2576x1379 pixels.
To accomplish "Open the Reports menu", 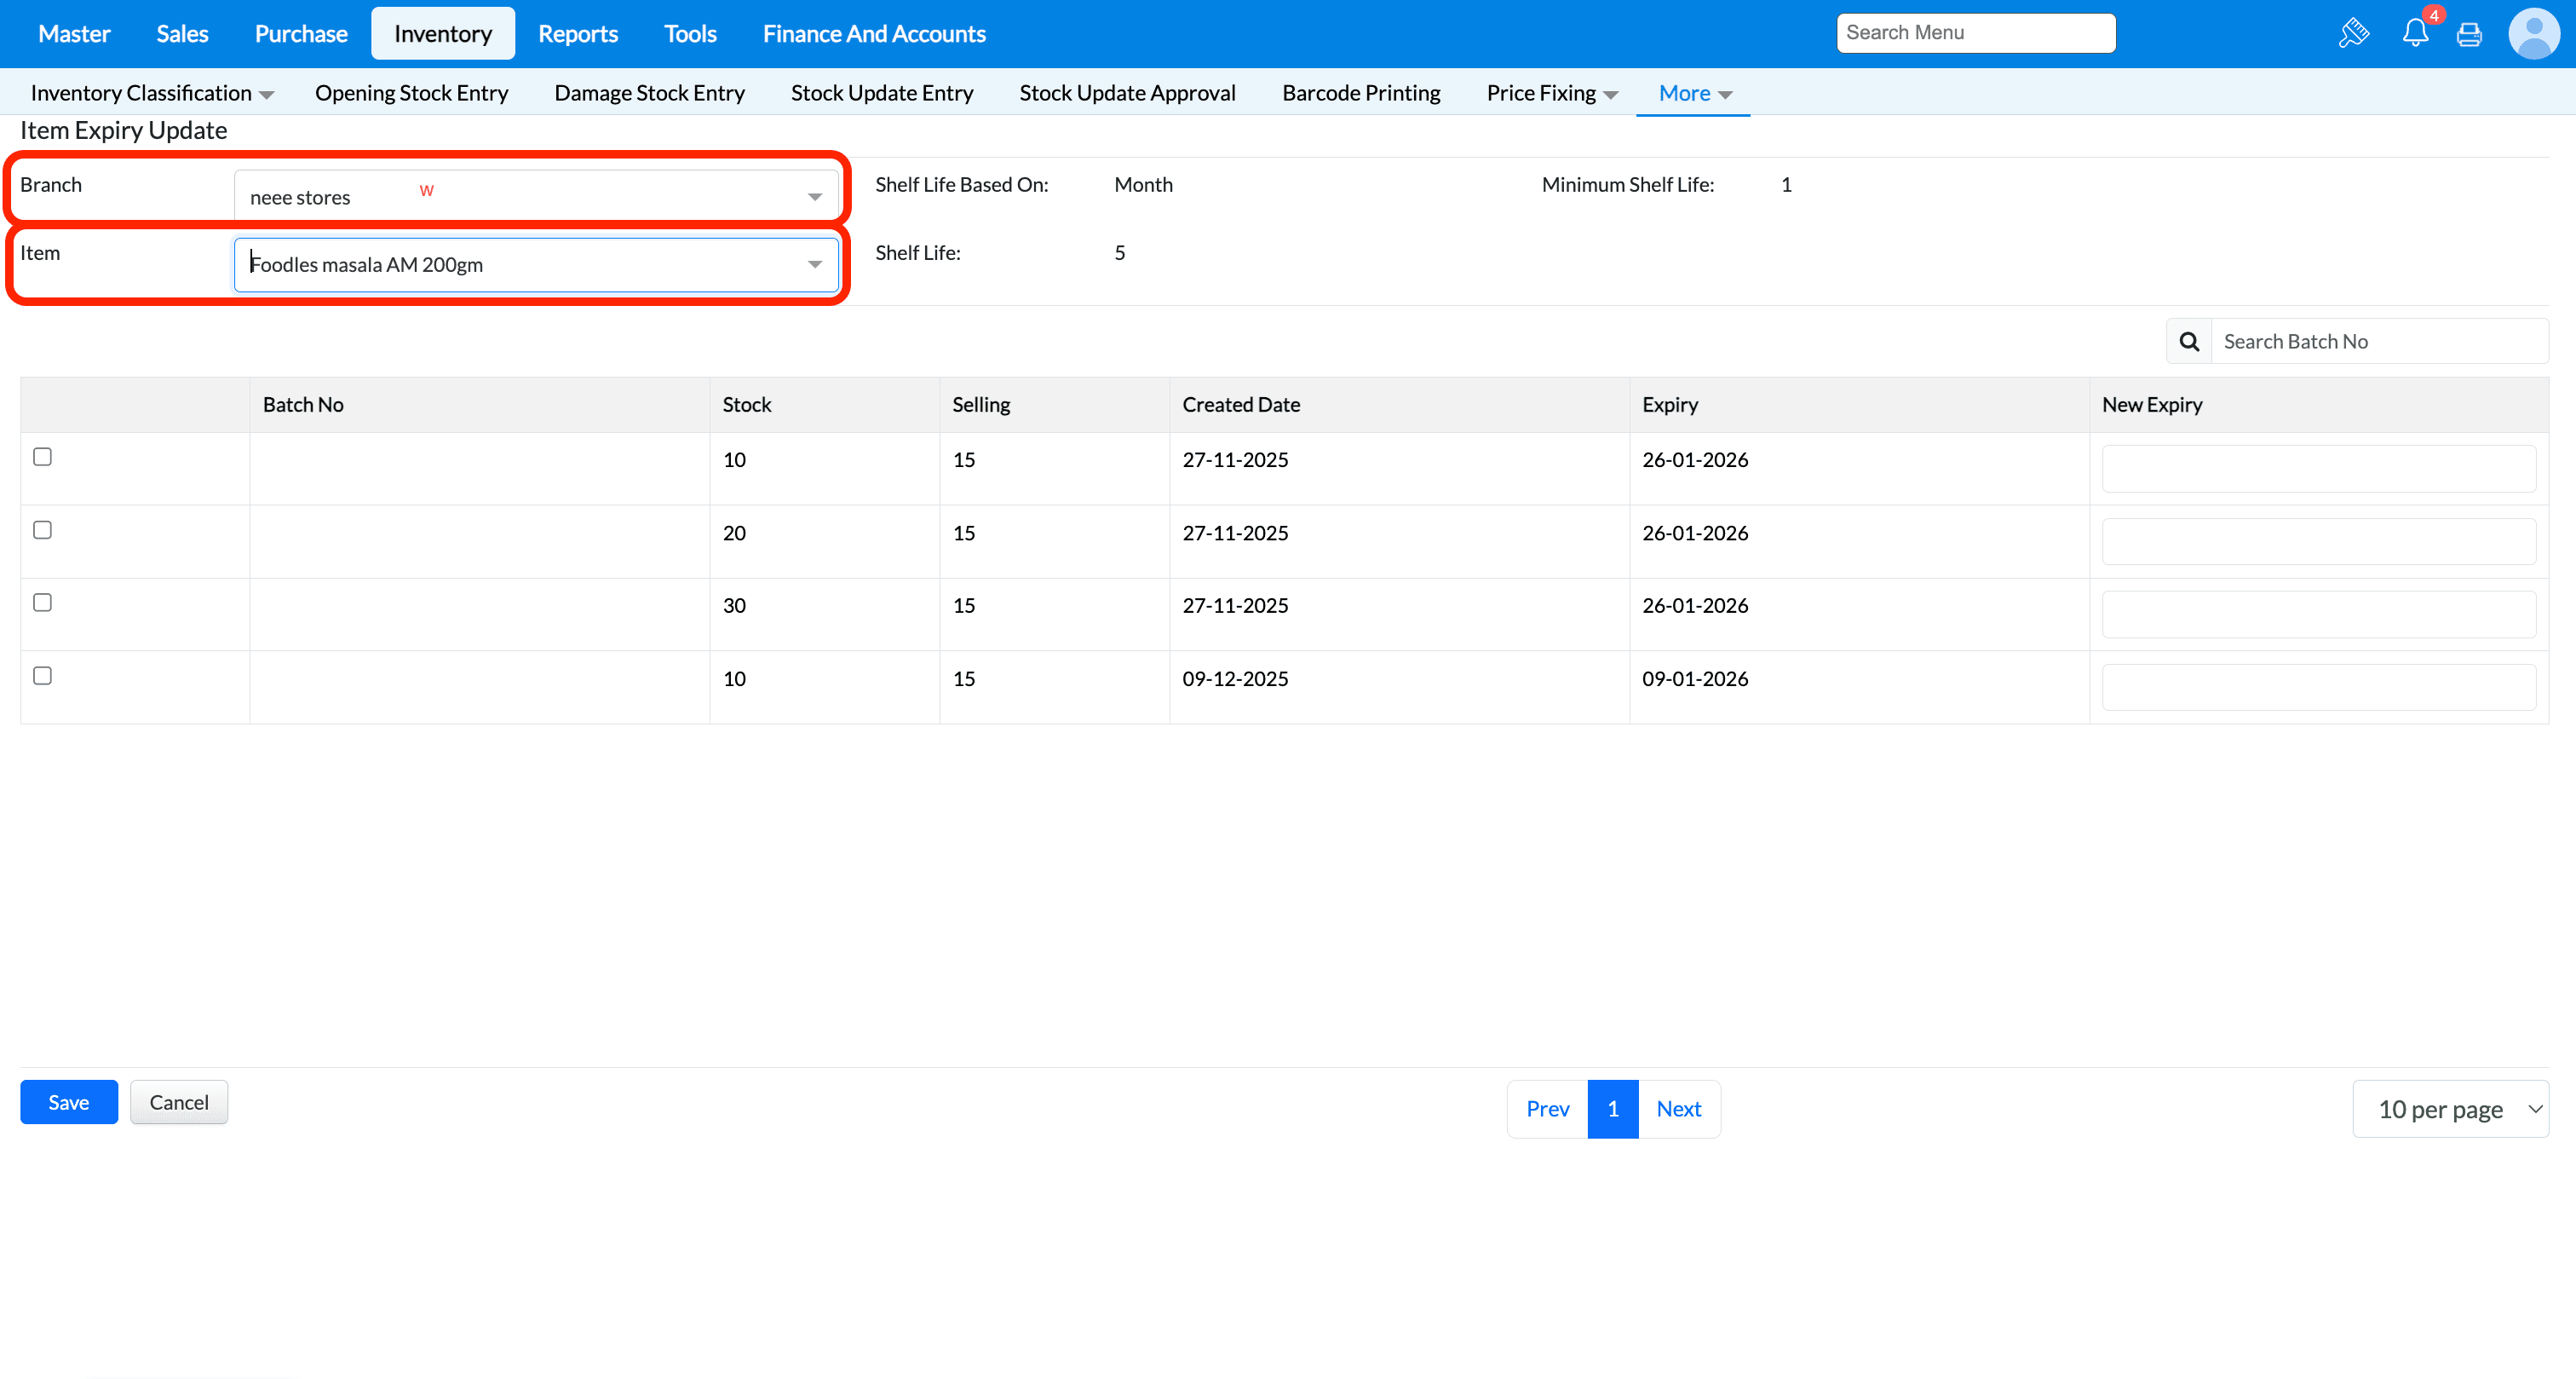I will [577, 34].
